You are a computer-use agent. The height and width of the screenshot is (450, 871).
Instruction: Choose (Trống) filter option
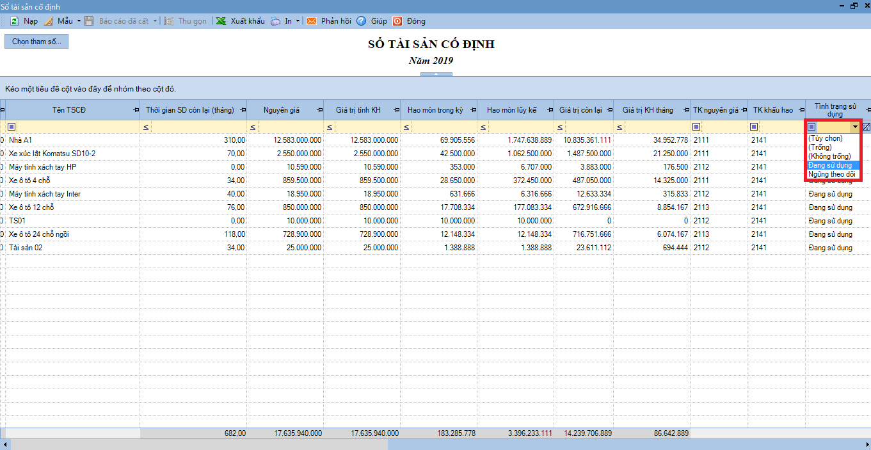tap(833, 147)
